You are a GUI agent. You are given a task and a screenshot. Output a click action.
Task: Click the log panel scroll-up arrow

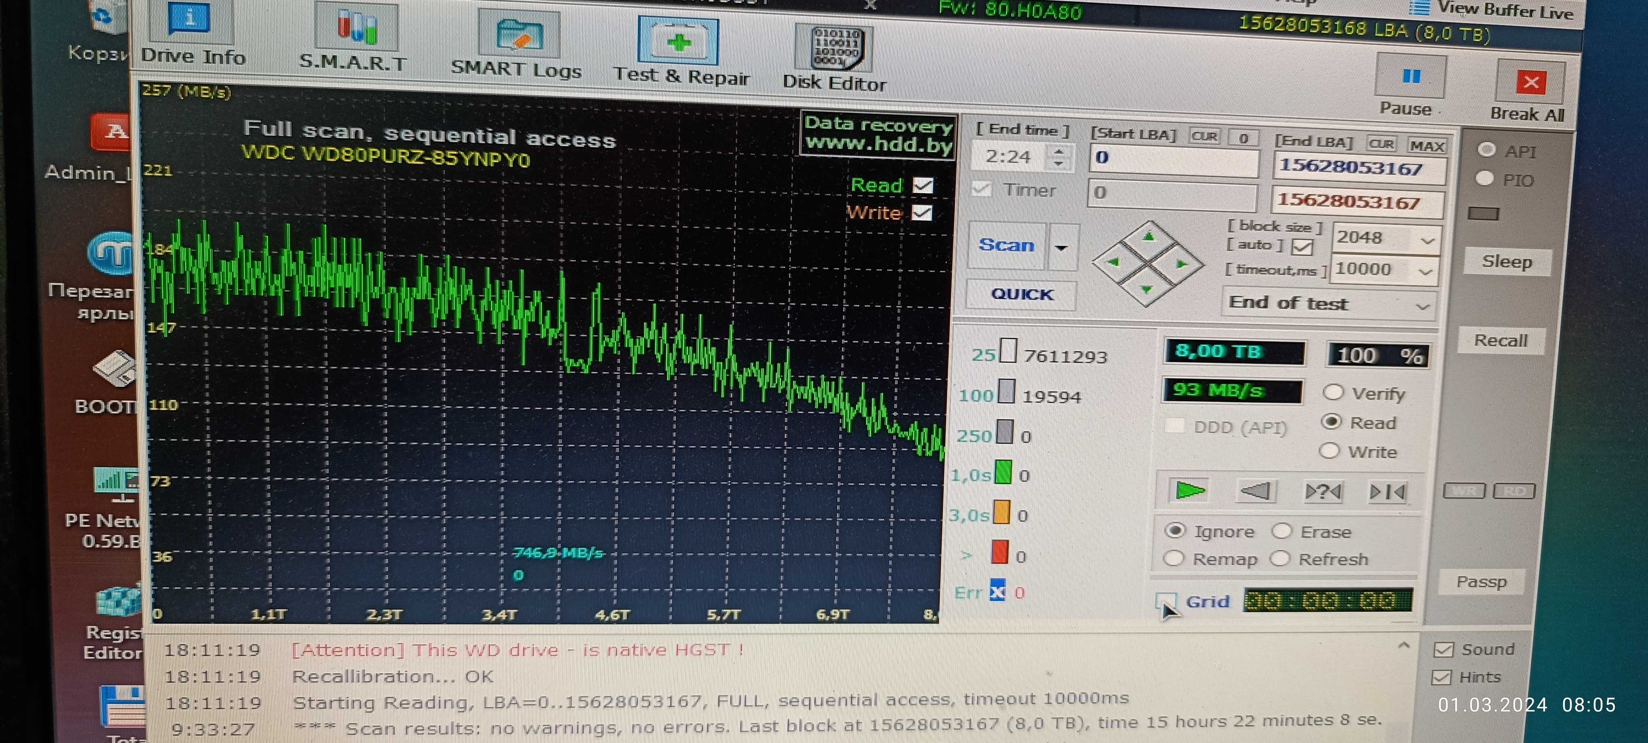[x=1404, y=646]
